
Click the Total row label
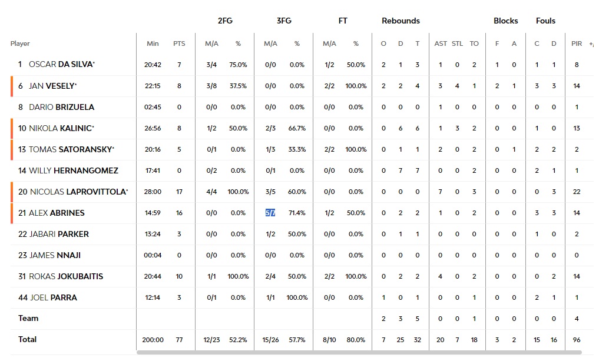coord(28,339)
